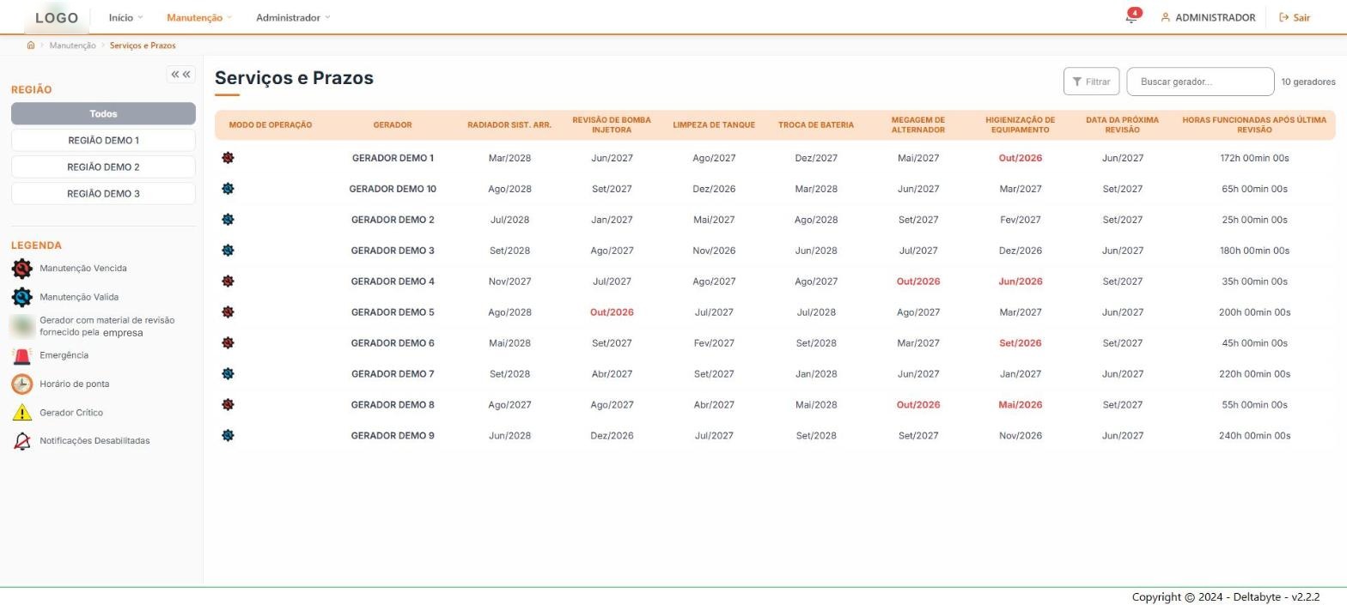Click GERADOR DEMO 8 operation mode icon

point(228,405)
